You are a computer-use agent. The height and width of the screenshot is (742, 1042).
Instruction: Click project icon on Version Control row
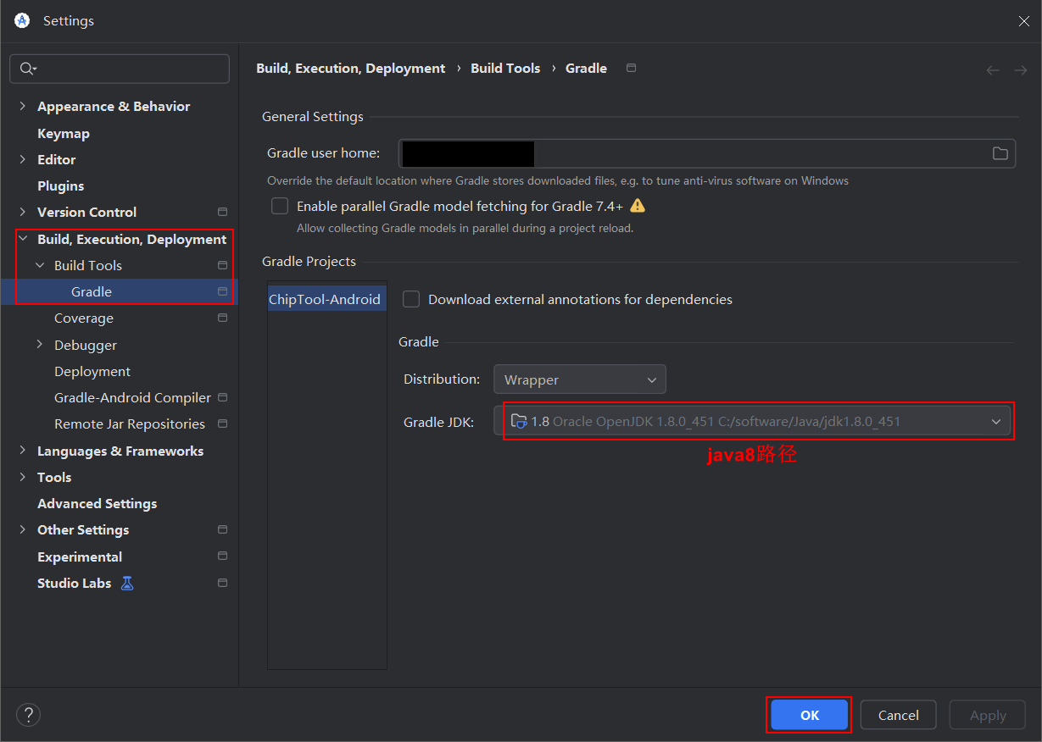222,212
